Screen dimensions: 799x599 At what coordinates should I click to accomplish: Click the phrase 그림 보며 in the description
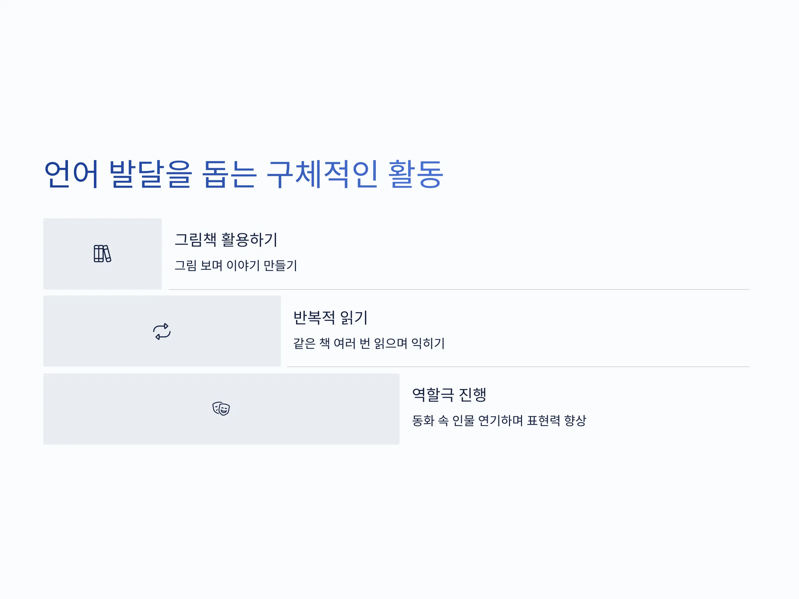[198, 265]
